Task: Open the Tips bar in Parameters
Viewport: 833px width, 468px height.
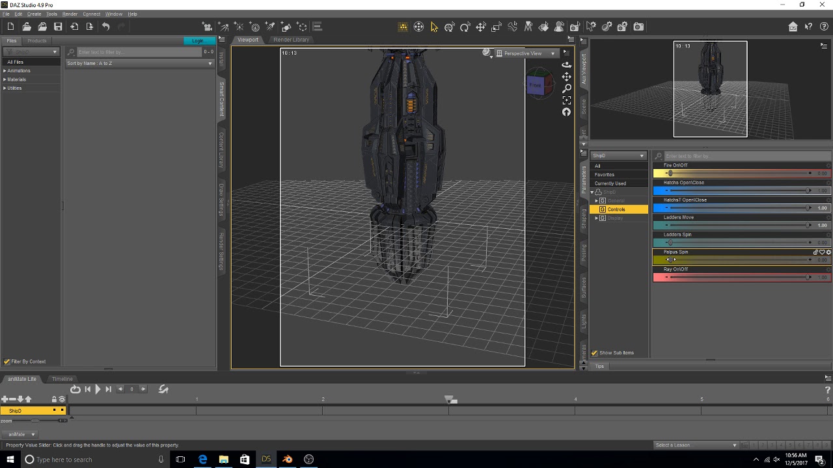Action: coord(599,366)
